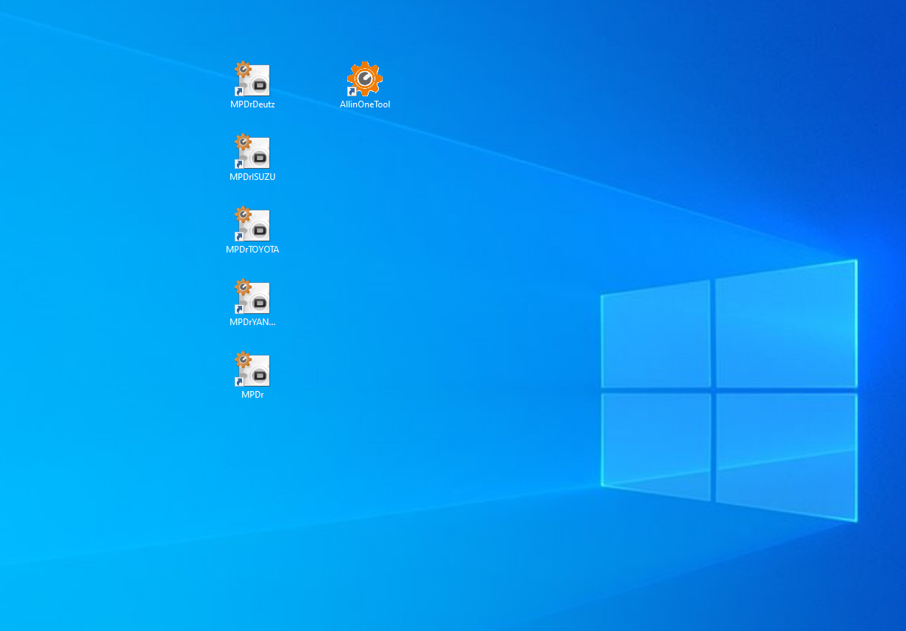Screen dimensions: 906x631
Task: Click the AllinOneTool text label
Action: tap(365, 104)
